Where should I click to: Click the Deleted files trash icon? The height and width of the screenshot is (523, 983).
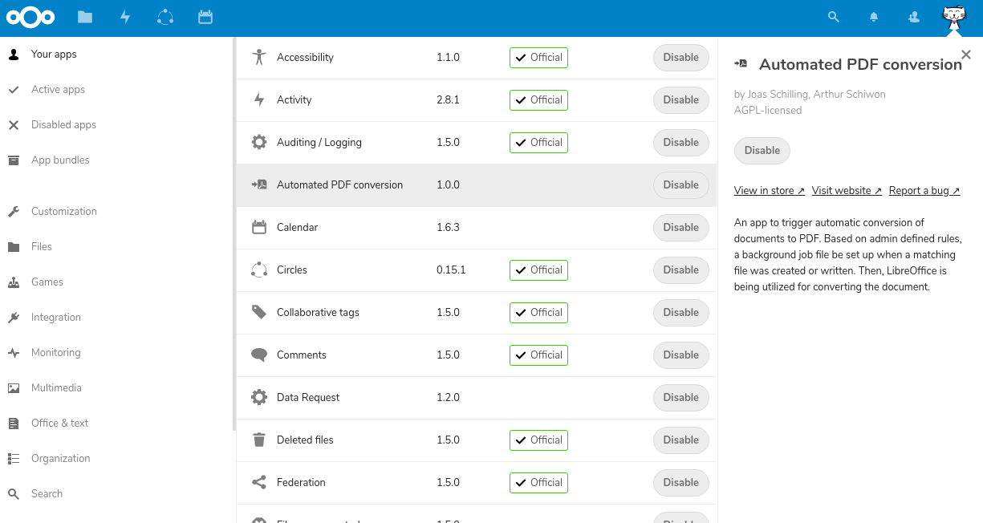point(258,440)
